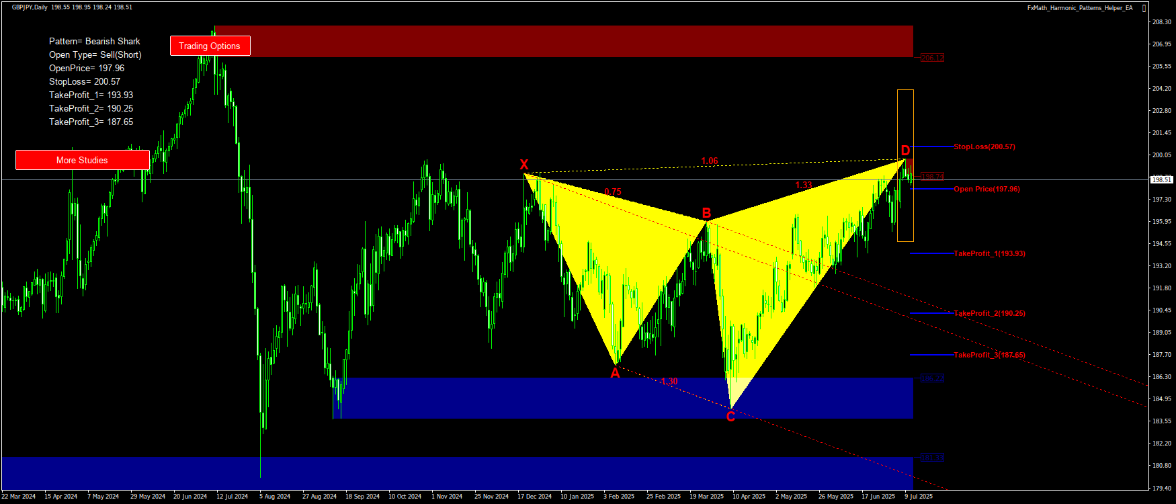Image resolution: width=1176 pixels, height=504 pixels.
Task: Click the TakeProfit_3(187.65) level label
Action: click(x=989, y=355)
